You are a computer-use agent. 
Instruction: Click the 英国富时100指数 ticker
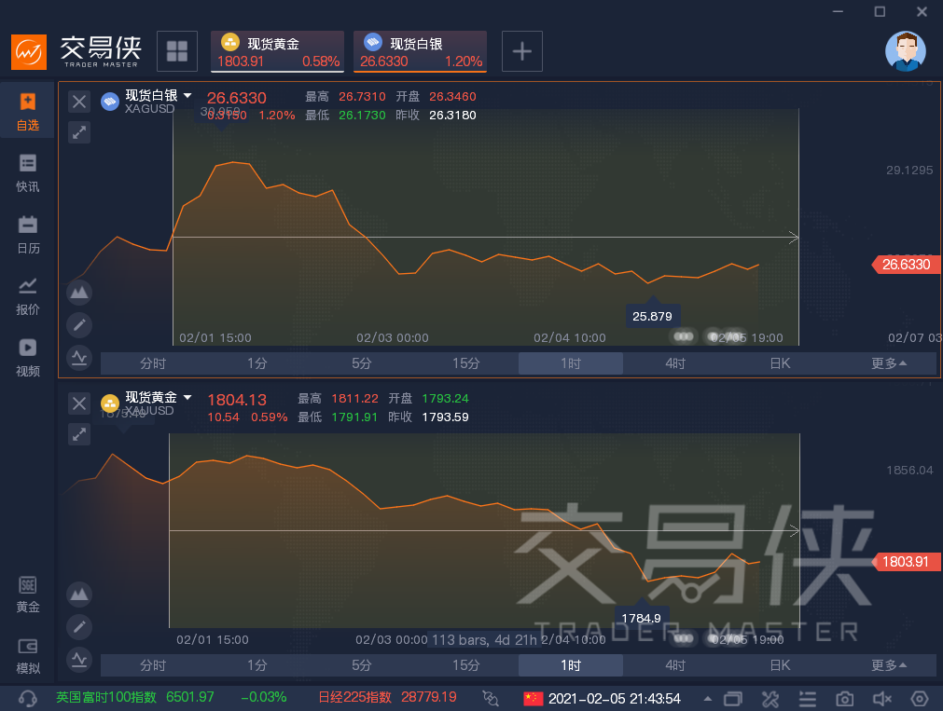point(172,697)
